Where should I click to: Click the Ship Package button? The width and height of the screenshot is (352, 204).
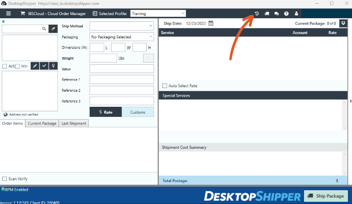326,196
